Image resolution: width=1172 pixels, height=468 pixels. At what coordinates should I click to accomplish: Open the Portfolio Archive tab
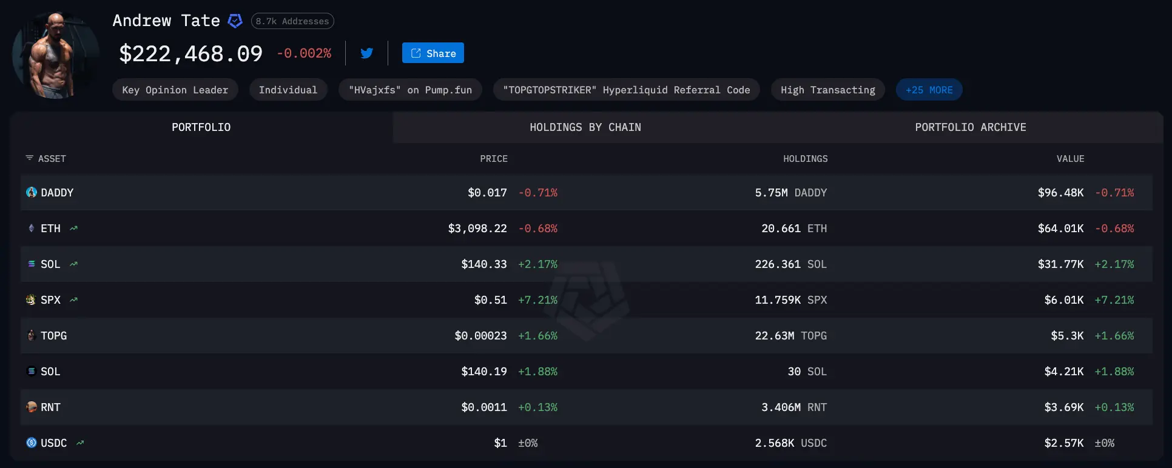click(x=970, y=127)
